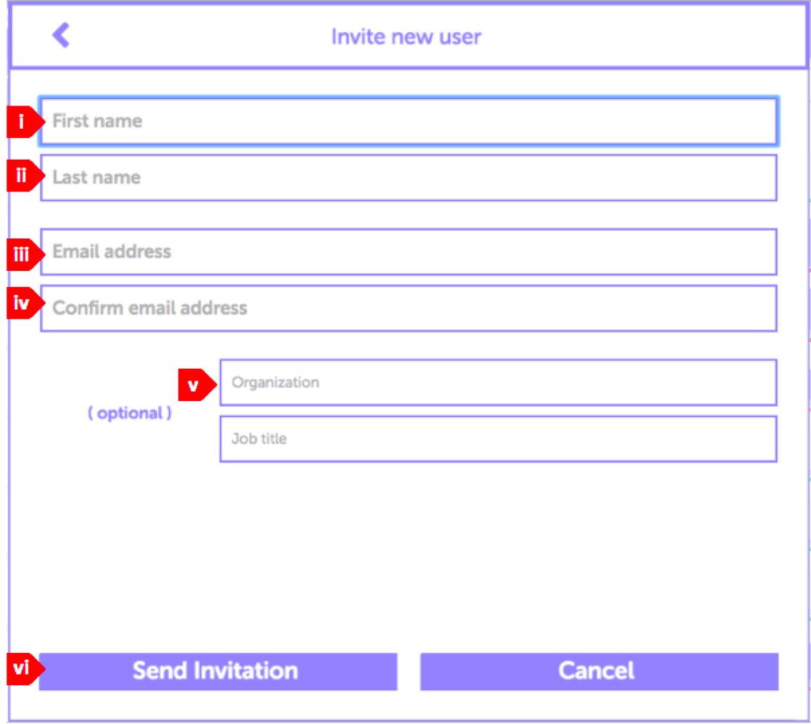Click marker i next to First name
The image size is (811, 724).
pyautogui.click(x=20, y=120)
